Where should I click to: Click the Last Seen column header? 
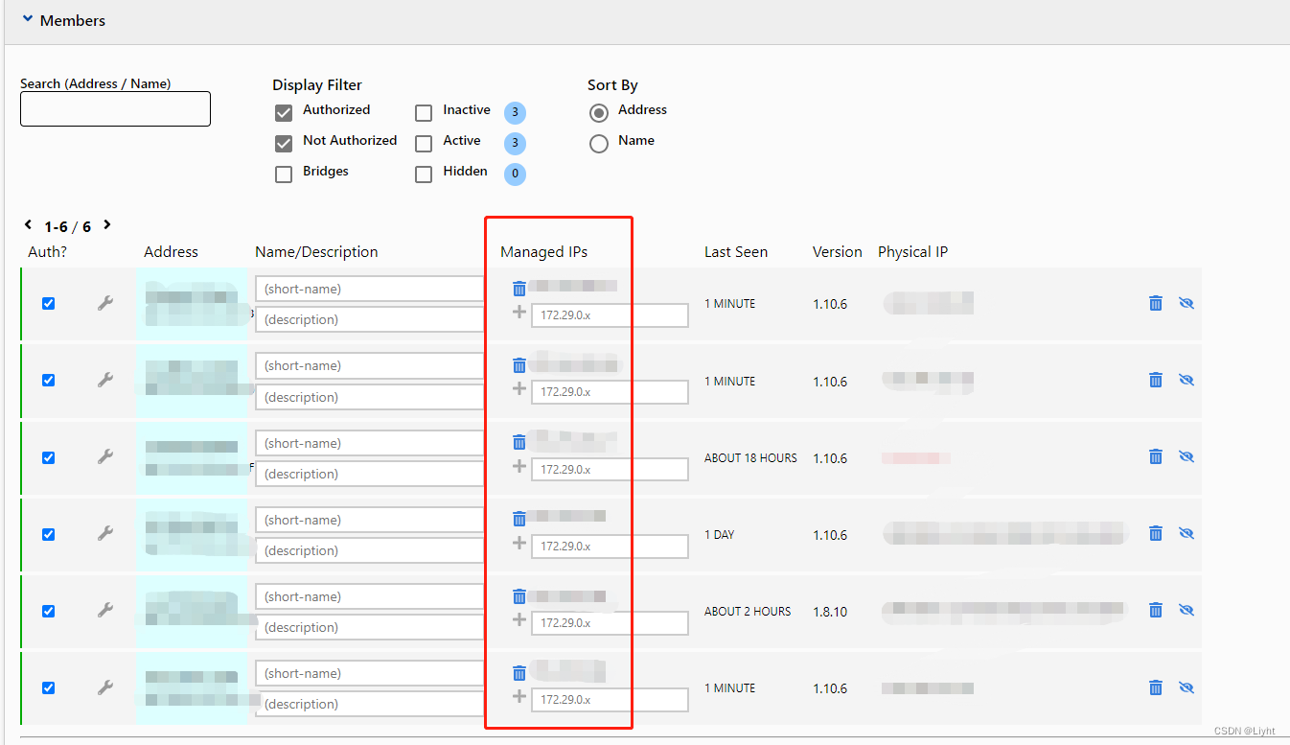[736, 252]
